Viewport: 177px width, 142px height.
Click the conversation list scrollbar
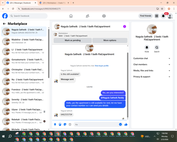coord(49,53)
